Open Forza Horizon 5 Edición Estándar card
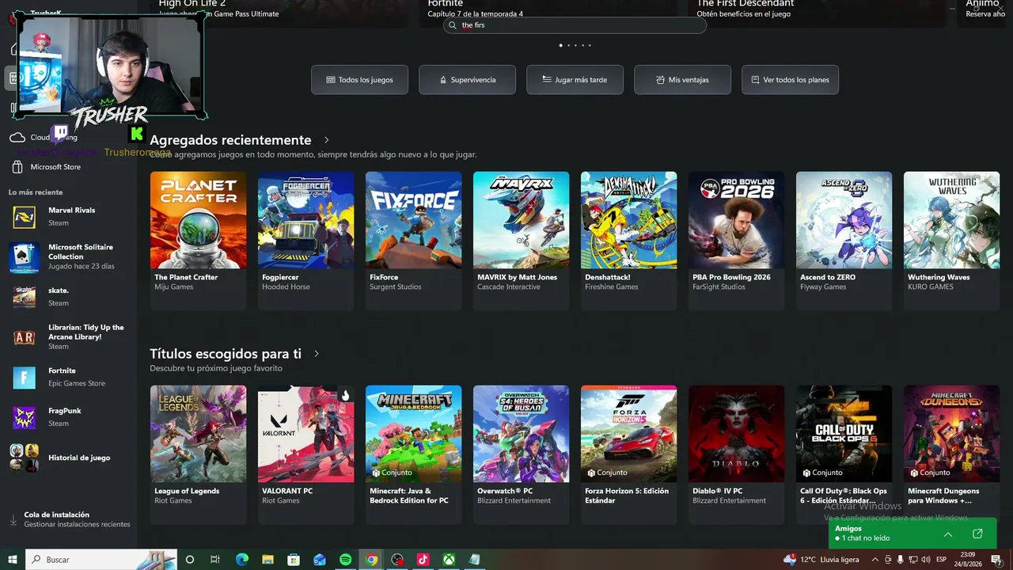 coord(628,454)
